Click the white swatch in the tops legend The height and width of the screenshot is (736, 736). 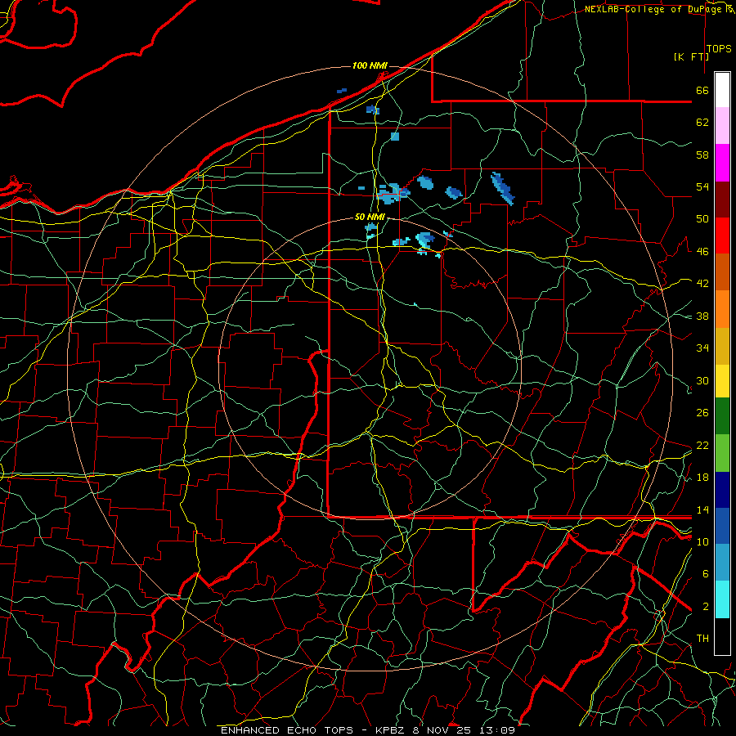point(722,90)
